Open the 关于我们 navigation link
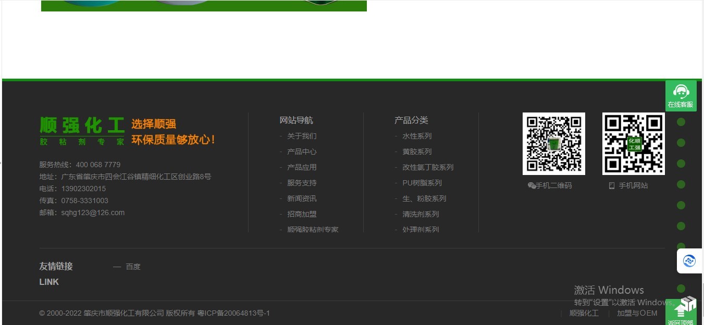 click(x=302, y=136)
